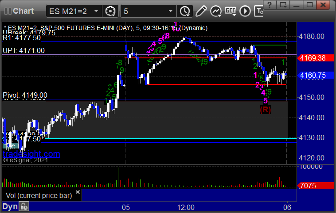
Task: Maximize the chart window
Action: point(309,4)
